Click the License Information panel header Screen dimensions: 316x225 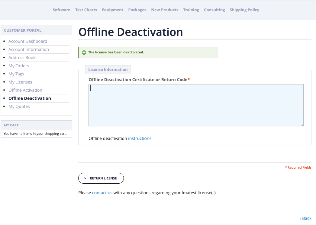coord(108,69)
